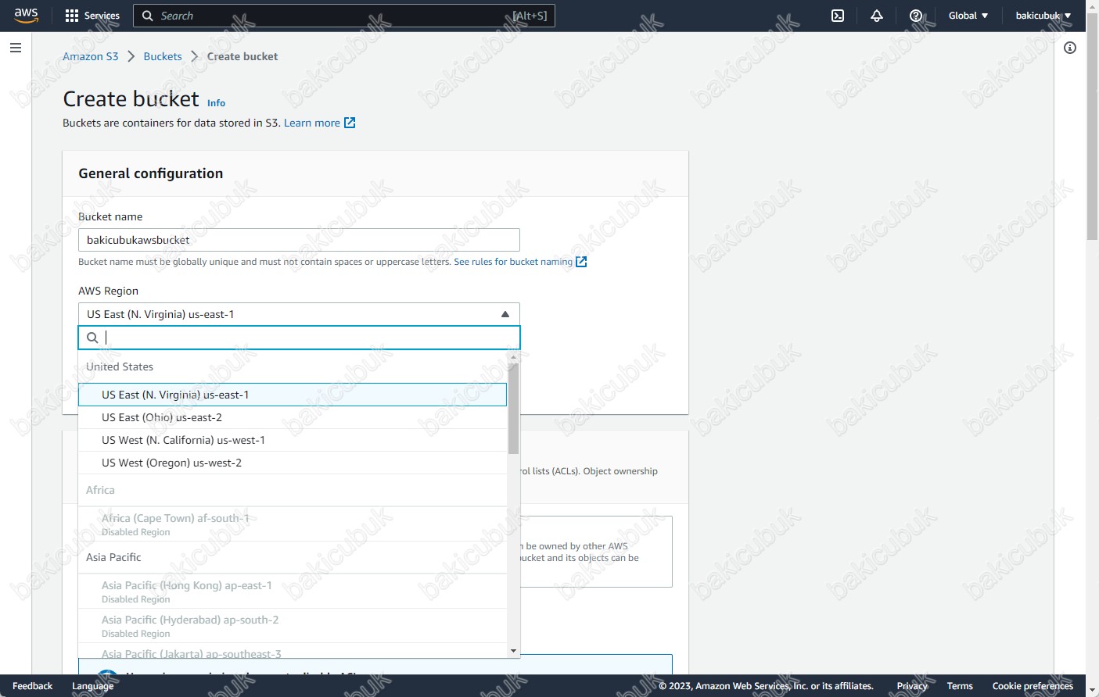Open the Terms footer link
This screenshot has height=697, width=1099.
pos(960,686)
